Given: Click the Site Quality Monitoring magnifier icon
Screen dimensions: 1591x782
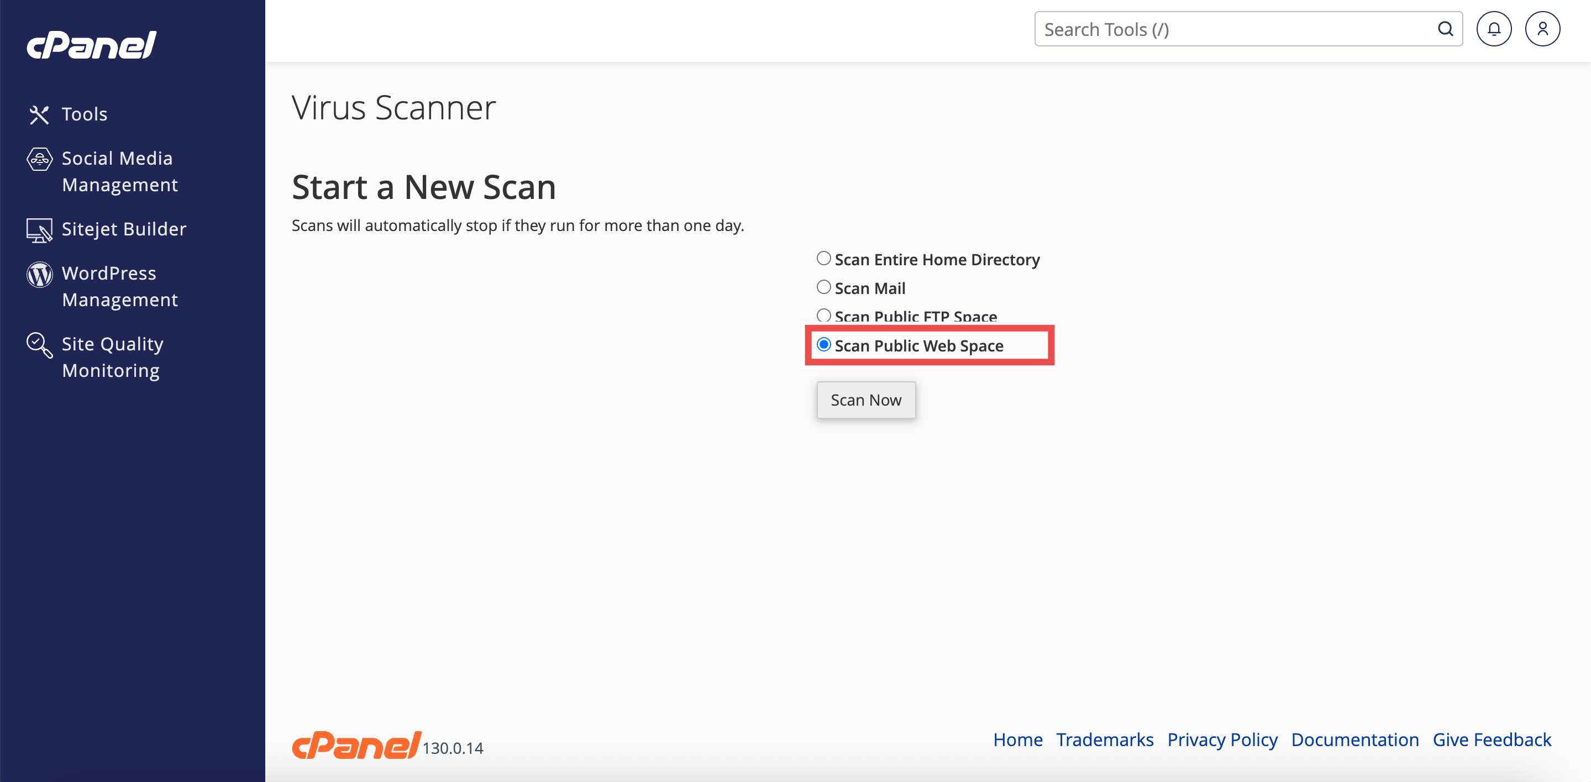Looking at the screenshot, I should (39, 345).
